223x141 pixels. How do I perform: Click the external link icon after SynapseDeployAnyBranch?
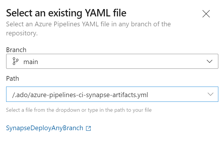click(x=88, y=128)
